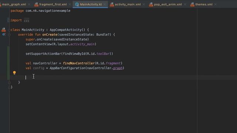This screenshot has height=133, width=237.
Task: Click the fragment id reference
Action: click(113, 63)
